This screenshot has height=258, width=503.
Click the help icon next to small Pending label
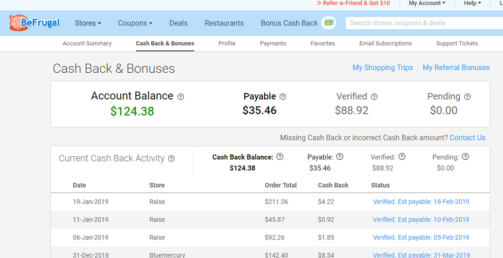pos(466,157)
